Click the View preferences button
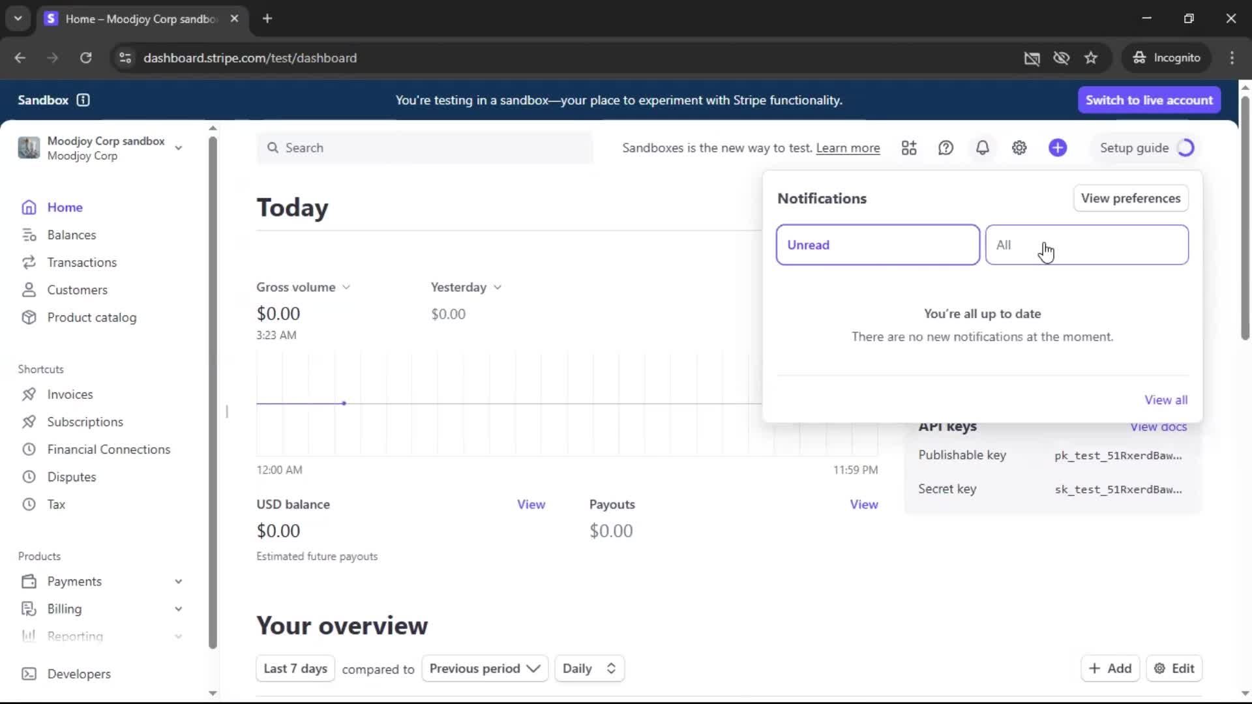 coord(1130,198)
